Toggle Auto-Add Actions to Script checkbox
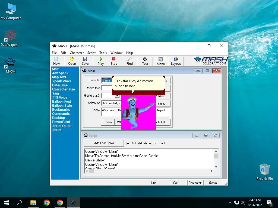Viewport: 278px width, 208px height. 128,143
